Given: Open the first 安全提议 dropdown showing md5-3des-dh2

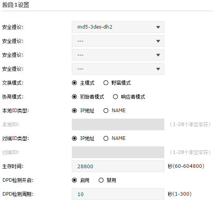Looking at the screenshot, I should tap(118, 27).
